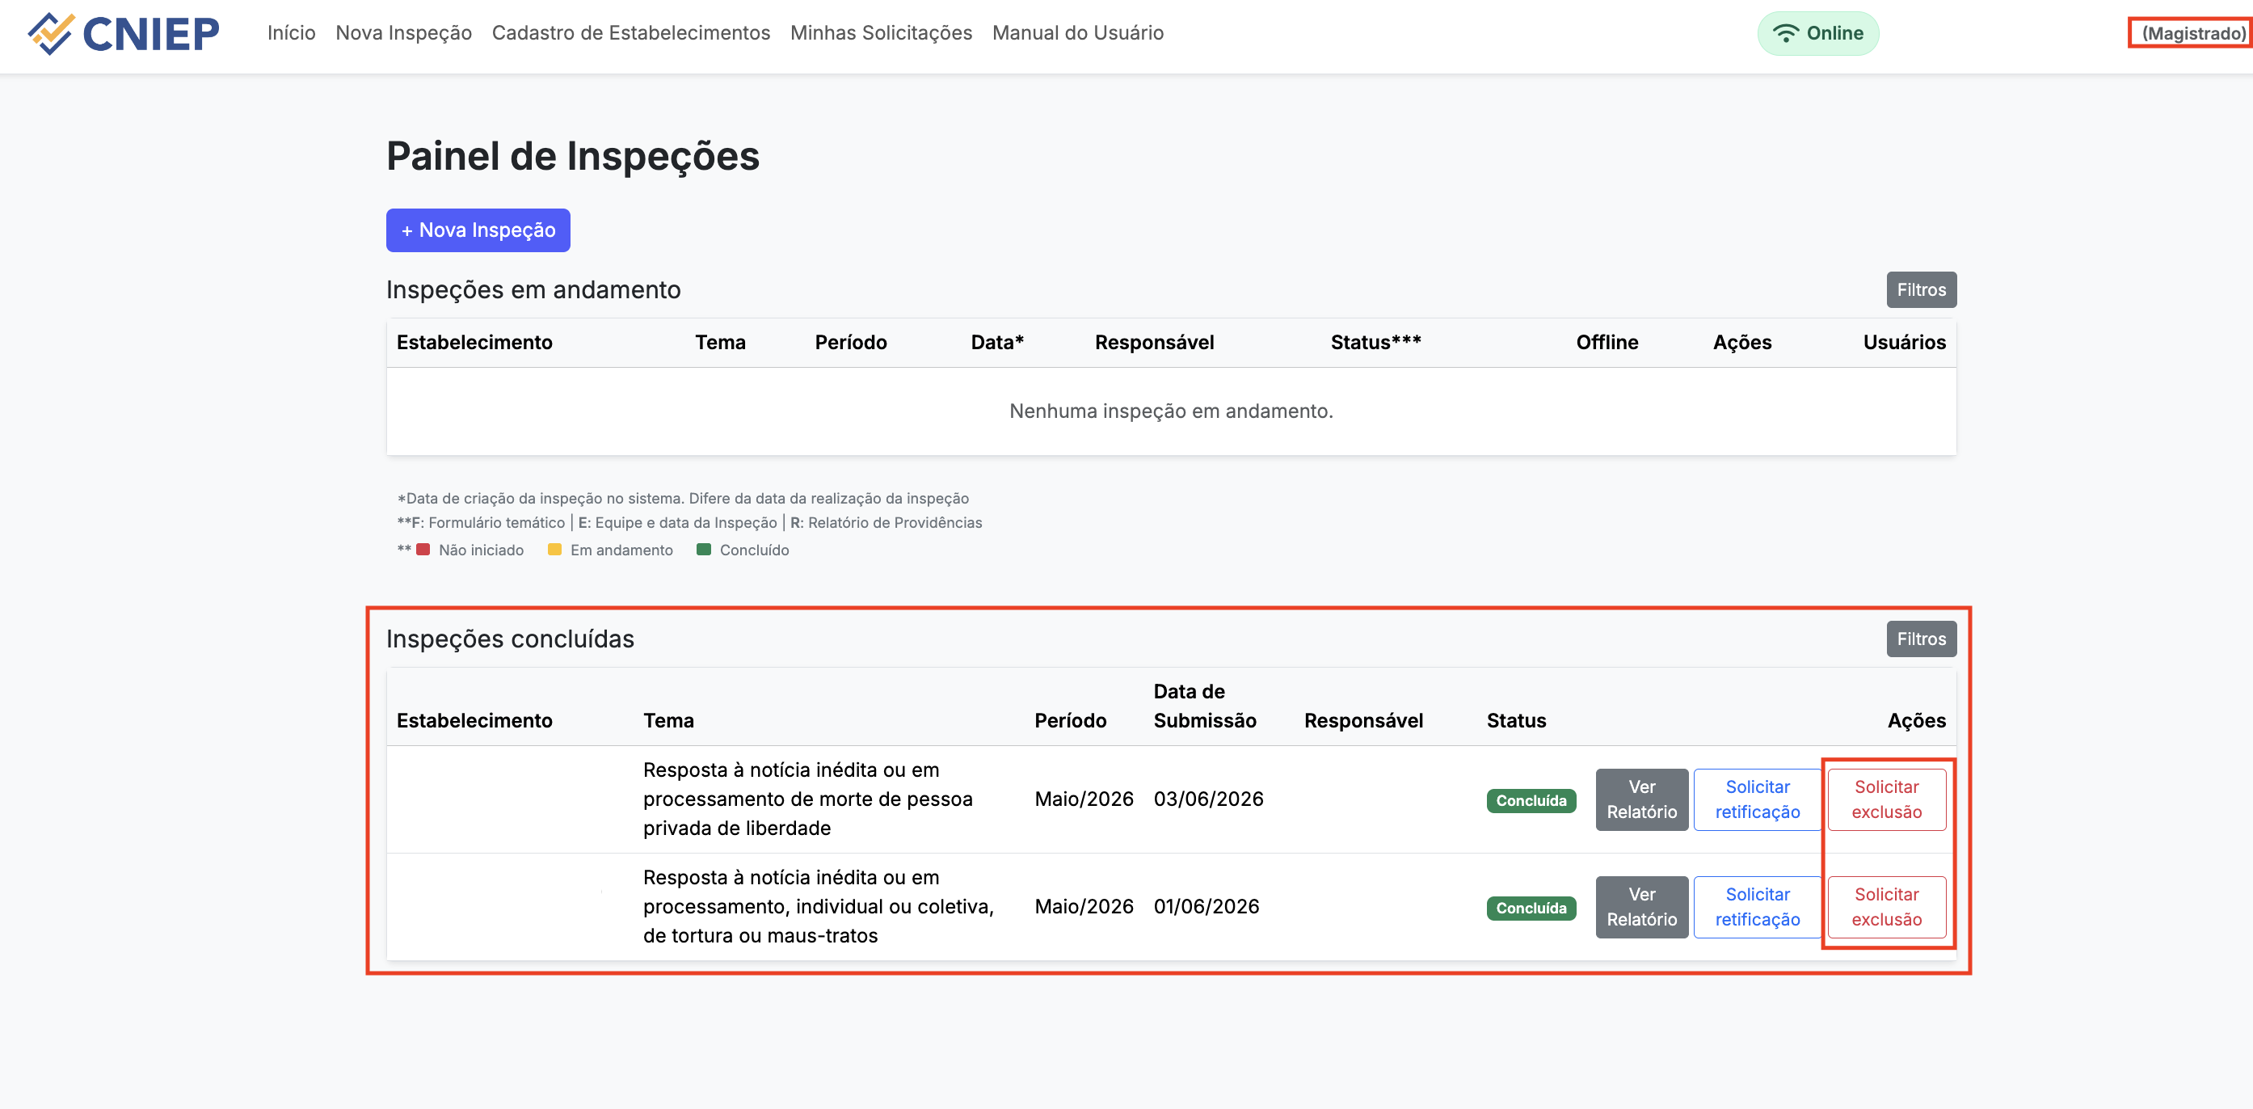Solicitar retificação for the 03/06/2026 inspection
Image resolution: width=2253 pixels, height=1109 pixels.
(1757, 799)
